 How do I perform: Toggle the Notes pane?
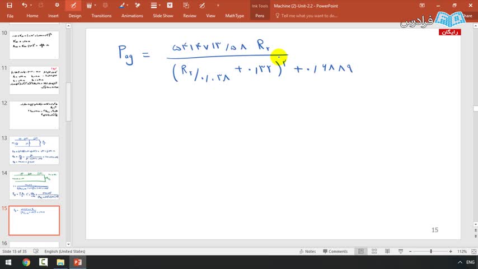point(308,251)
